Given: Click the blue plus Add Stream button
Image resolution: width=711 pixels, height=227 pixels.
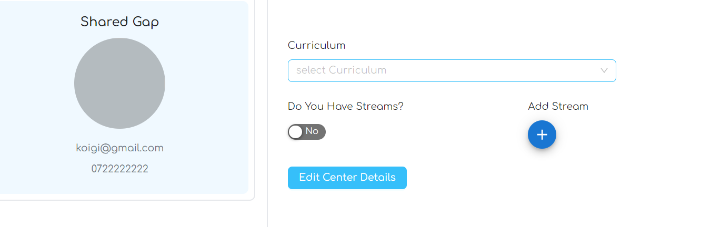Looking at the screenshot, I should point(542,135).
